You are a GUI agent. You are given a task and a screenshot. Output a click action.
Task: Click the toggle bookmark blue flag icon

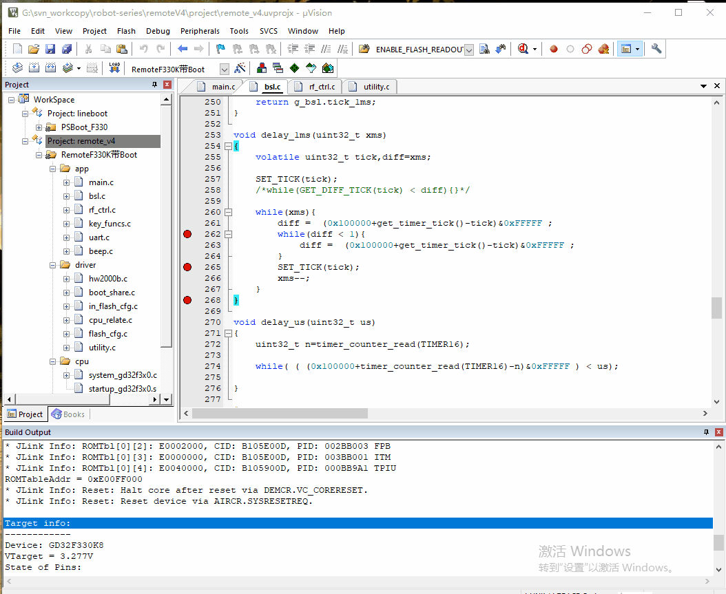pos(220,49)
